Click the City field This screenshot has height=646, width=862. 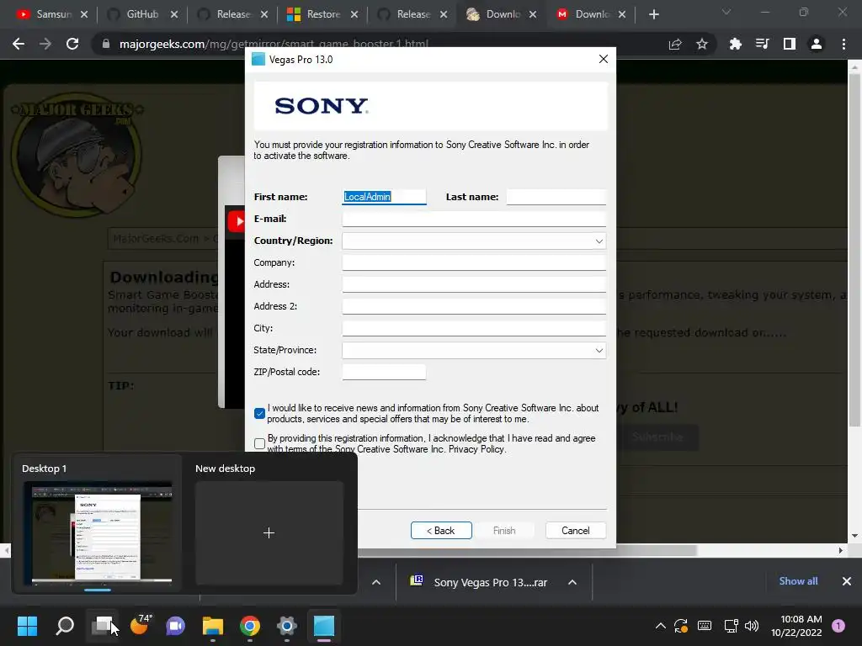pyautogui.click(x=474, y=328)
